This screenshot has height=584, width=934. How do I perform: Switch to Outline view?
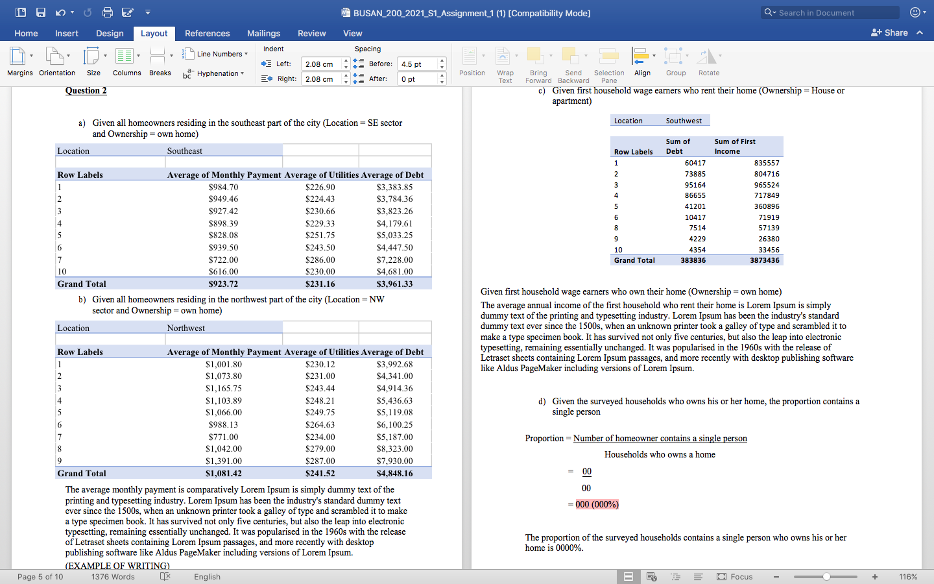pos(675,577)
